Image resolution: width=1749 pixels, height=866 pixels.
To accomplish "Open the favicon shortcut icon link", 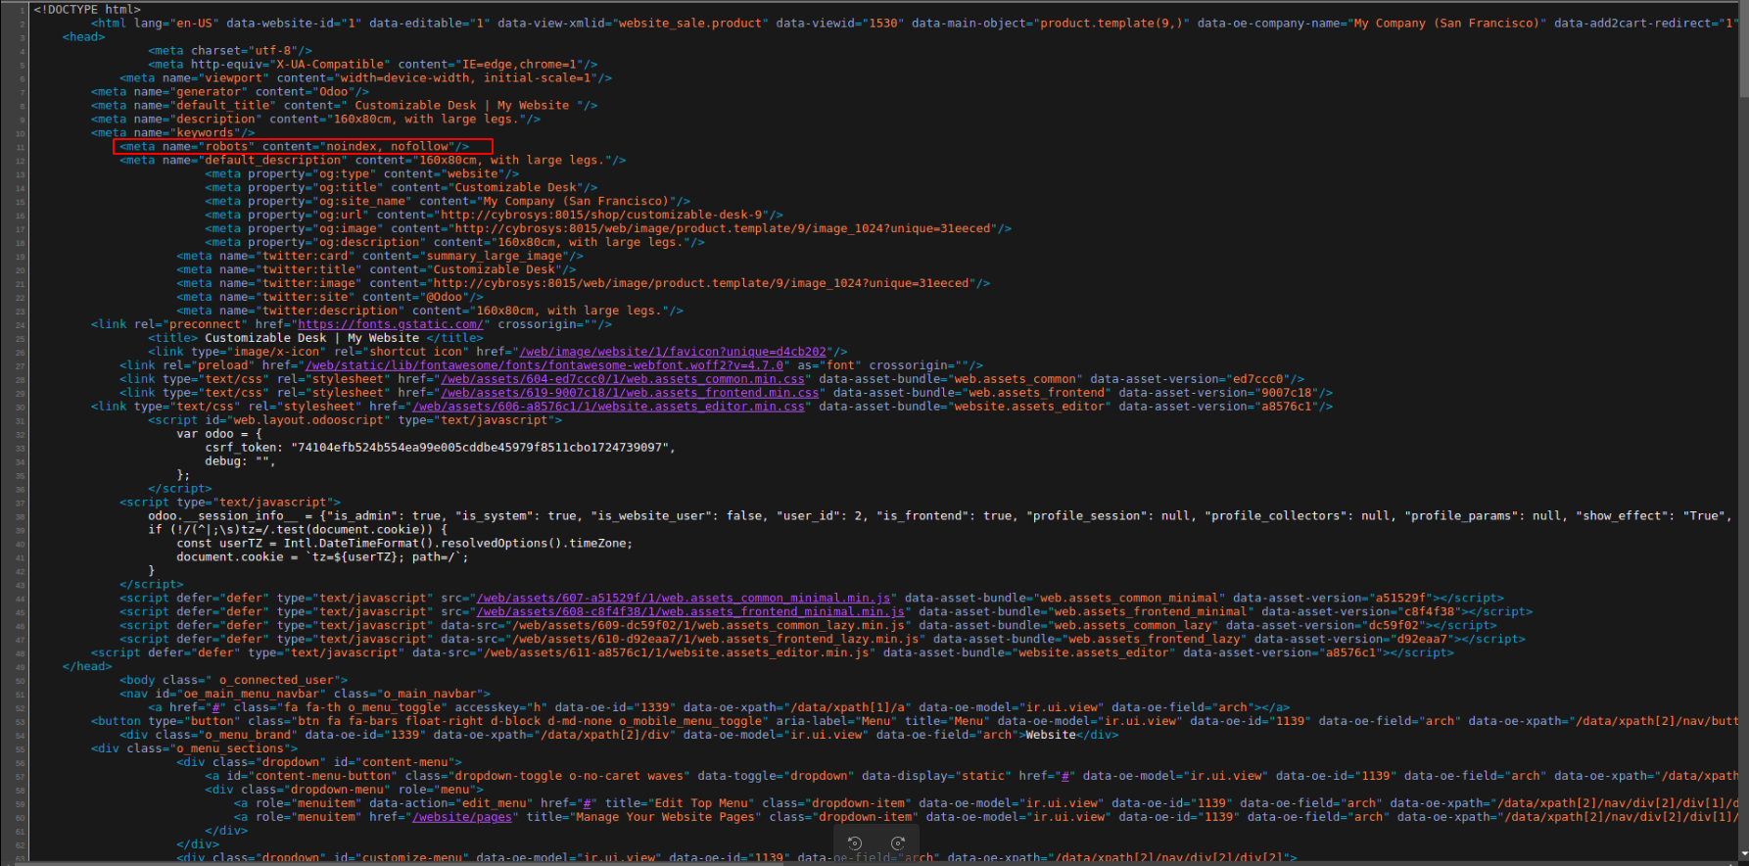I will pyautogui.click(x=673, y=352).
